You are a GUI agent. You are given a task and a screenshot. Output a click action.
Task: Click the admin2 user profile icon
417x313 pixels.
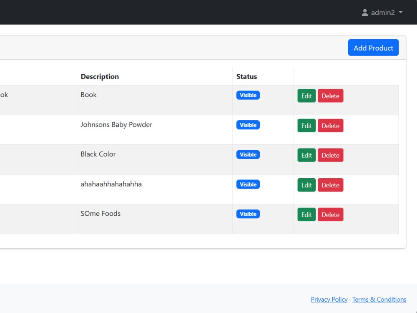364,13
